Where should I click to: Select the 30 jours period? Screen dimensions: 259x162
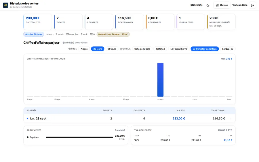click(98, 49)
